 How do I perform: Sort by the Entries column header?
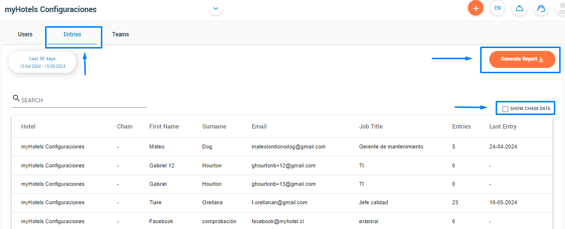[462, 127]
